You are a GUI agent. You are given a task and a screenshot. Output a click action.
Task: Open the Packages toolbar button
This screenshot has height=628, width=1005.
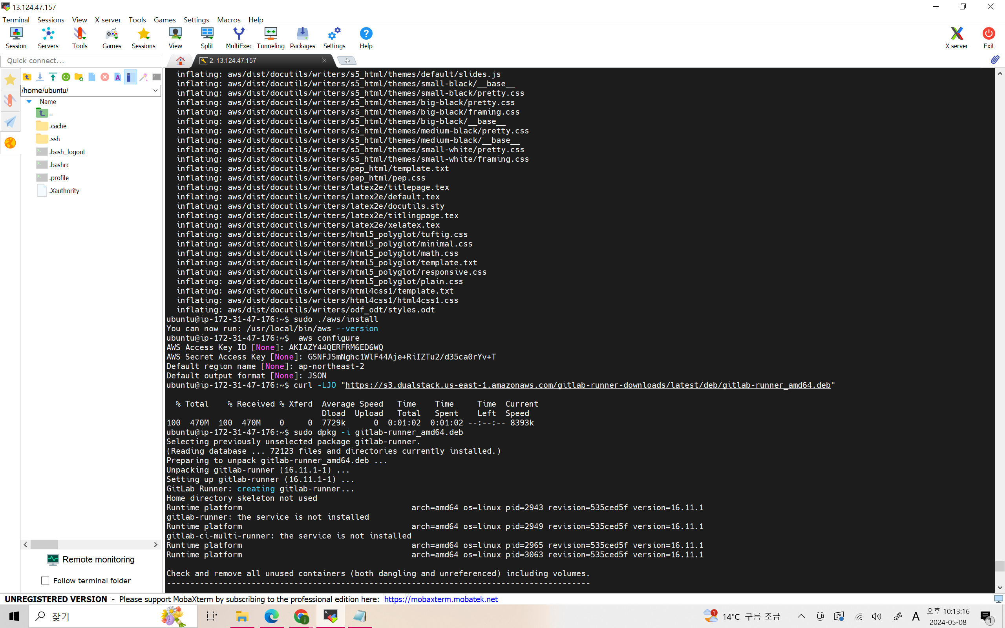pos(302,38)
